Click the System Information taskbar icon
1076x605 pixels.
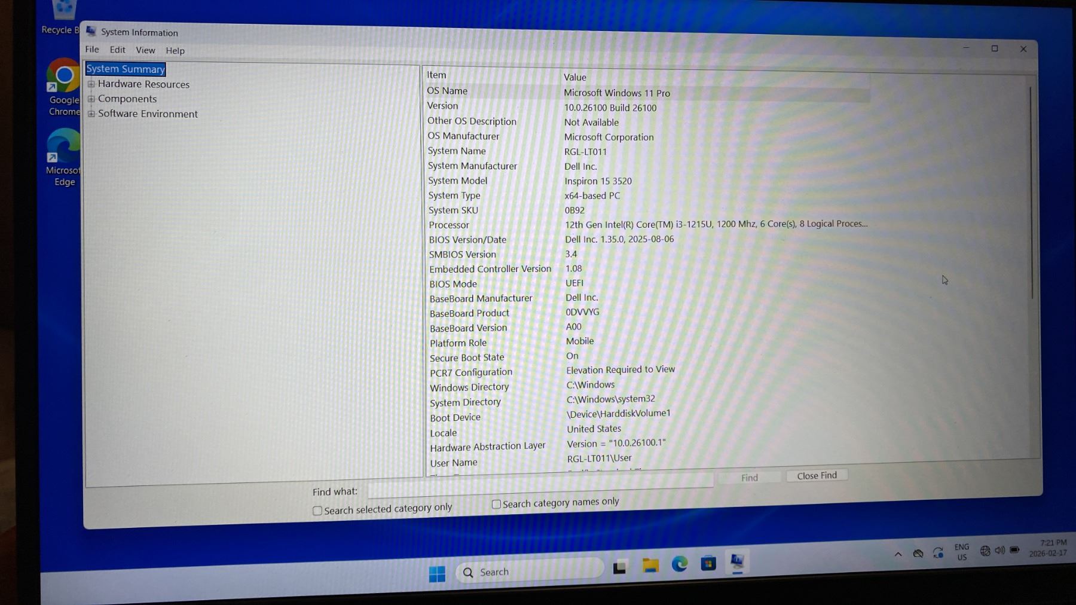click(x=737, y=561)
